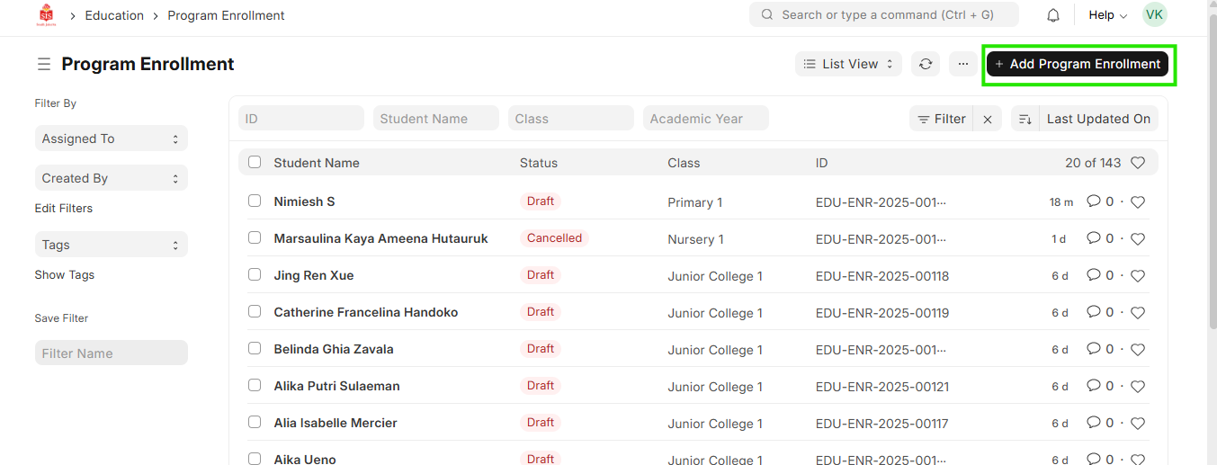Refresh the enrollment list

point(925,64)
